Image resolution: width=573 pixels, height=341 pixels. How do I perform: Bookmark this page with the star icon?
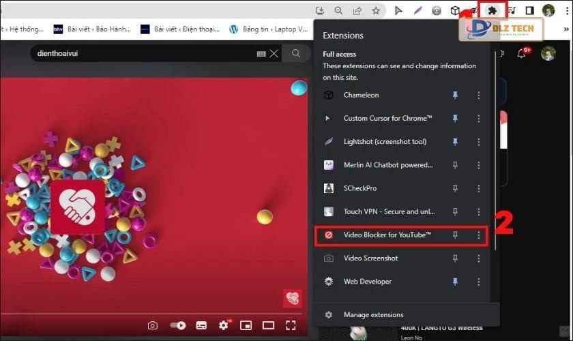376,11
